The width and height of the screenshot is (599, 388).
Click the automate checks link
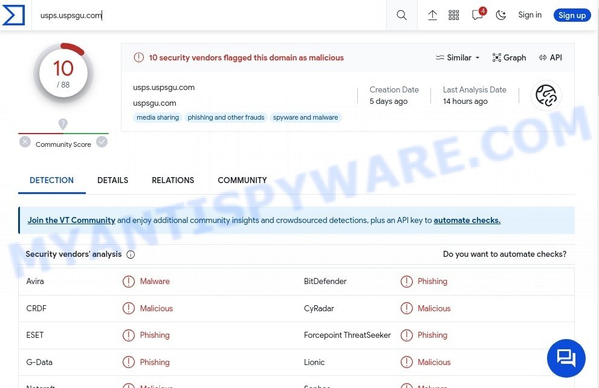click(x=467, y=221)
